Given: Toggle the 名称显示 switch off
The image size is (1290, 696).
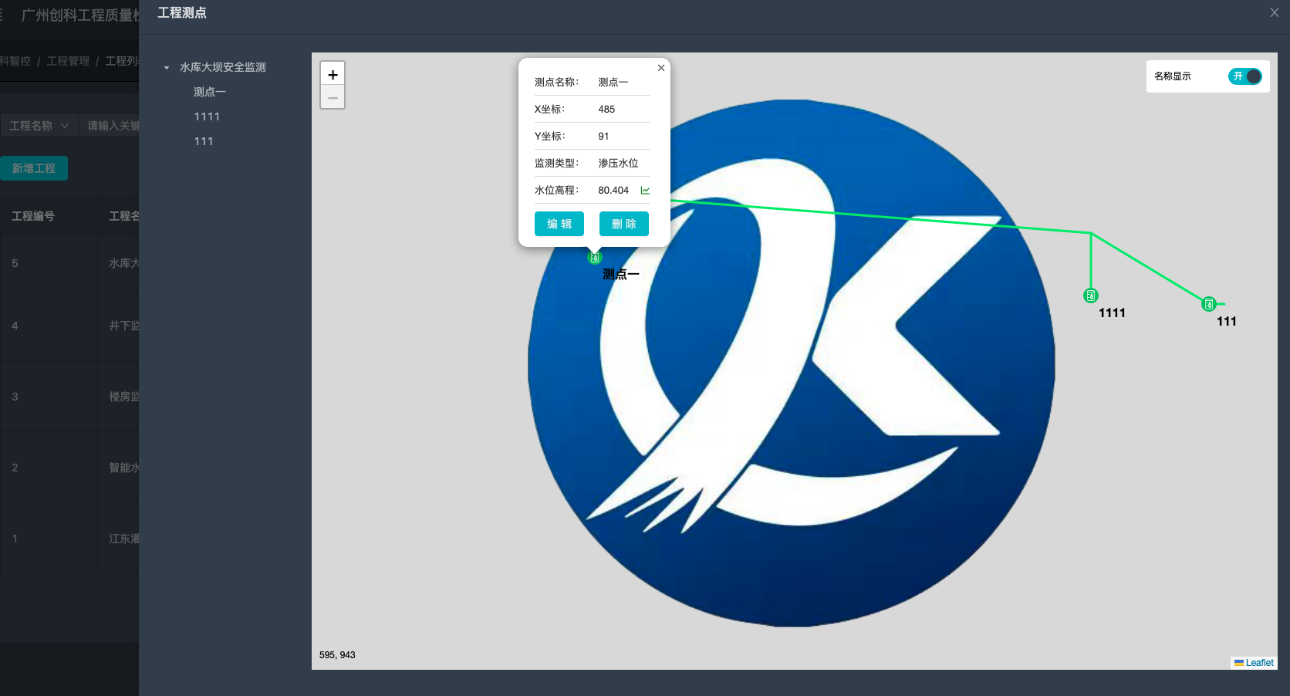Looking at the screenshot, I should tap(1244, 76).
